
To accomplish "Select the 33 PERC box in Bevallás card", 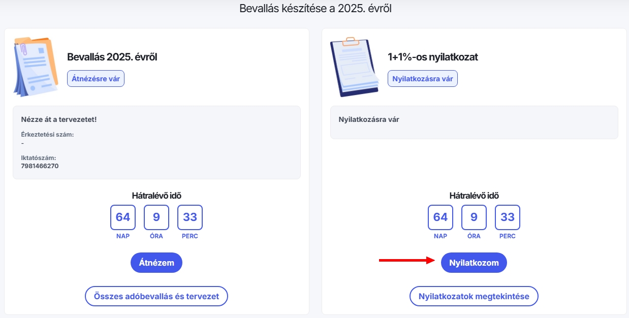I will [190, 217].
